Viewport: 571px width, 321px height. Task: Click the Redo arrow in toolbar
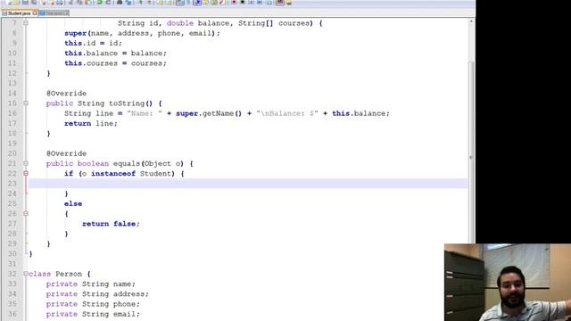pyautogui.click(x=108, y=2)
